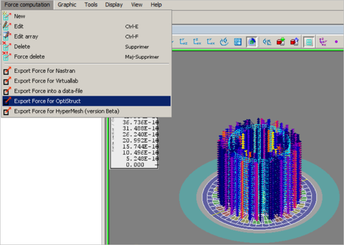
Task: Click red cube with green arrow icon
Action: click(x=280, y=42)
